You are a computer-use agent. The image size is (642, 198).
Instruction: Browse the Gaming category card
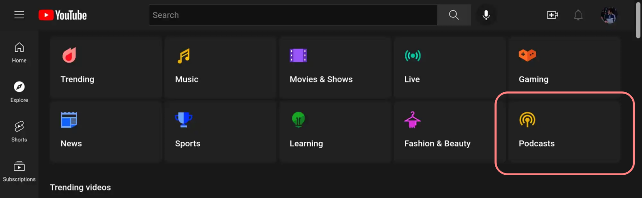[x=564, y=67]
